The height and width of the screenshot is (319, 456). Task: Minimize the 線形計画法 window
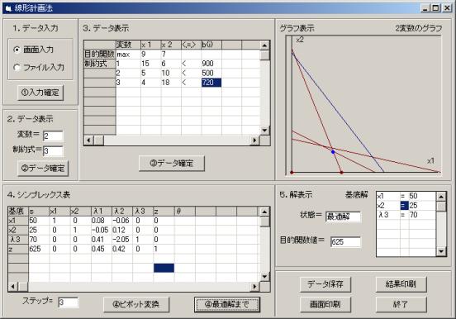coord(425,8)
